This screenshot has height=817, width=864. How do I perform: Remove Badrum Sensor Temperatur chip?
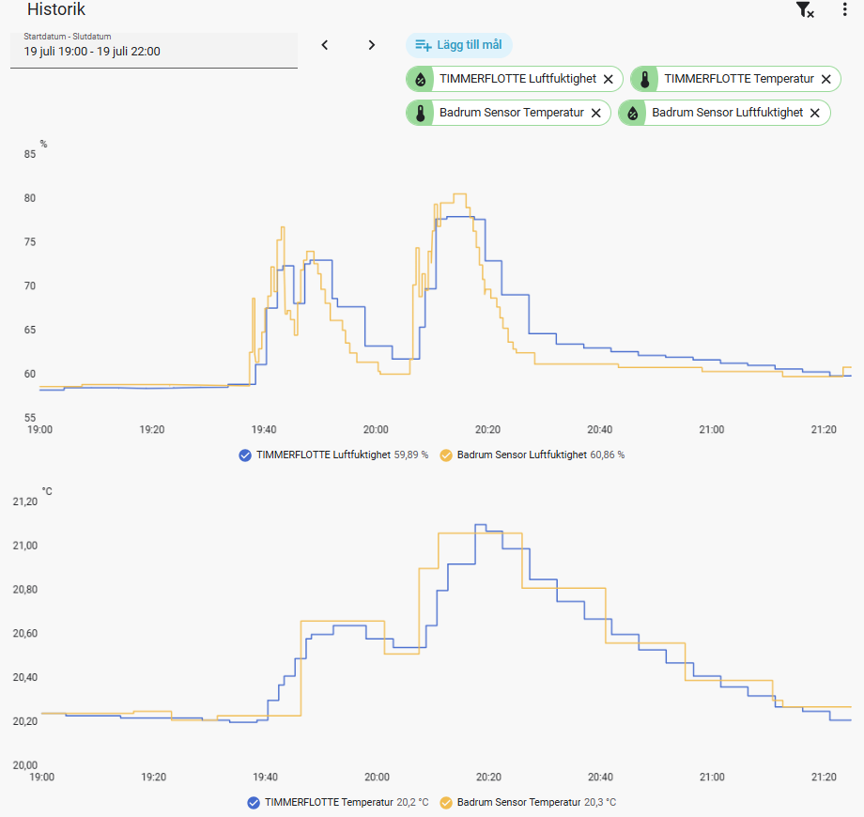tap(596, 113)
